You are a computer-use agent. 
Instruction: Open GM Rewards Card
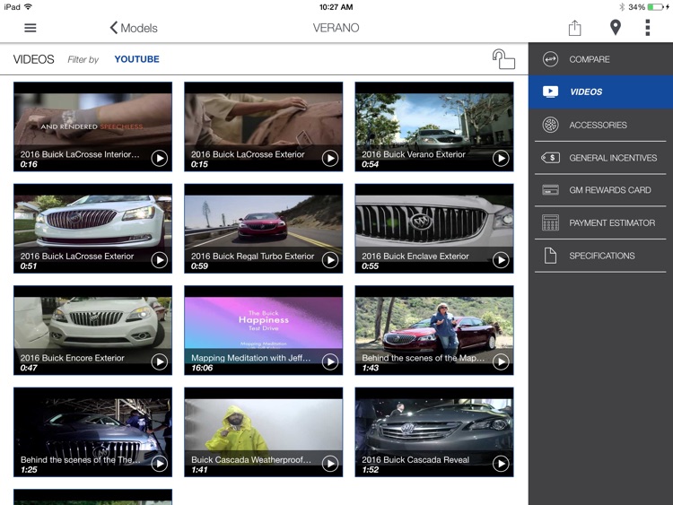(600, 190)
